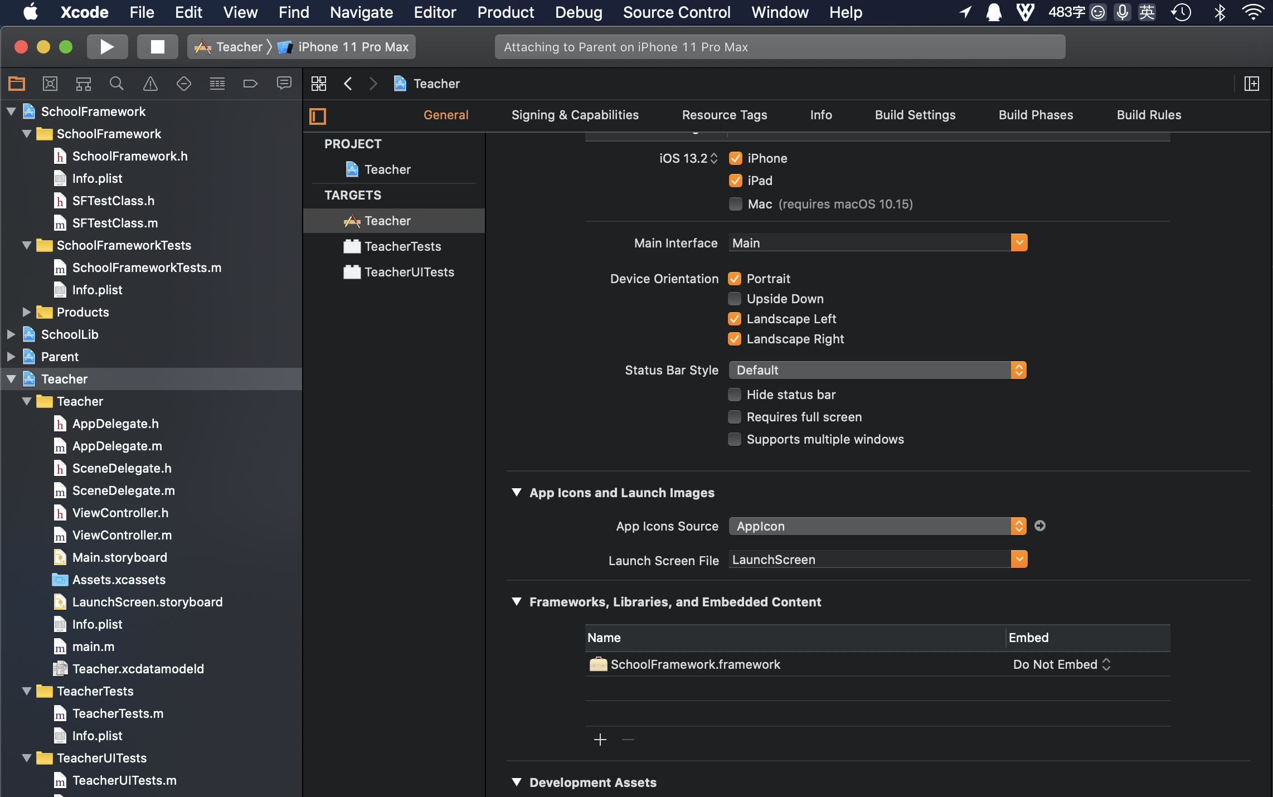The width and height of the screenshot is (1273, 797).
Task: Choose iPhone 11 Pro Max run destination
Action: pyautogui.click(x=343, y=47)
